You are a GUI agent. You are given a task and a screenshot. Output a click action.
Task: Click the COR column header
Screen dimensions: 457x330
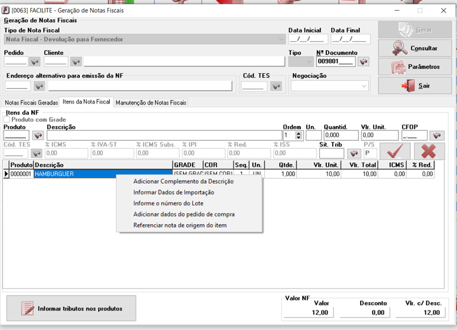219,165
